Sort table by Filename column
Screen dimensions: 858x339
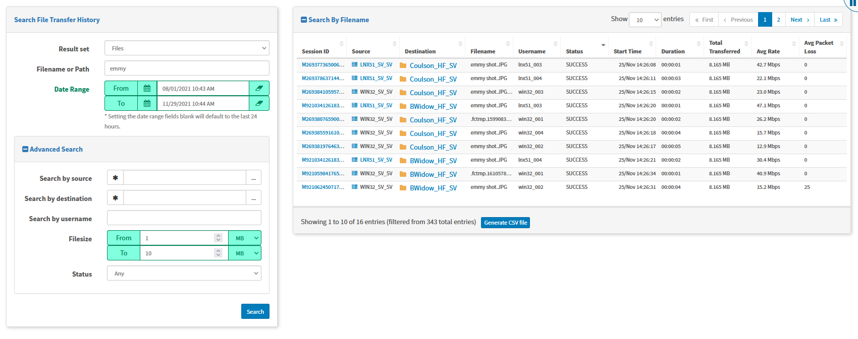[x=489, y=47]
